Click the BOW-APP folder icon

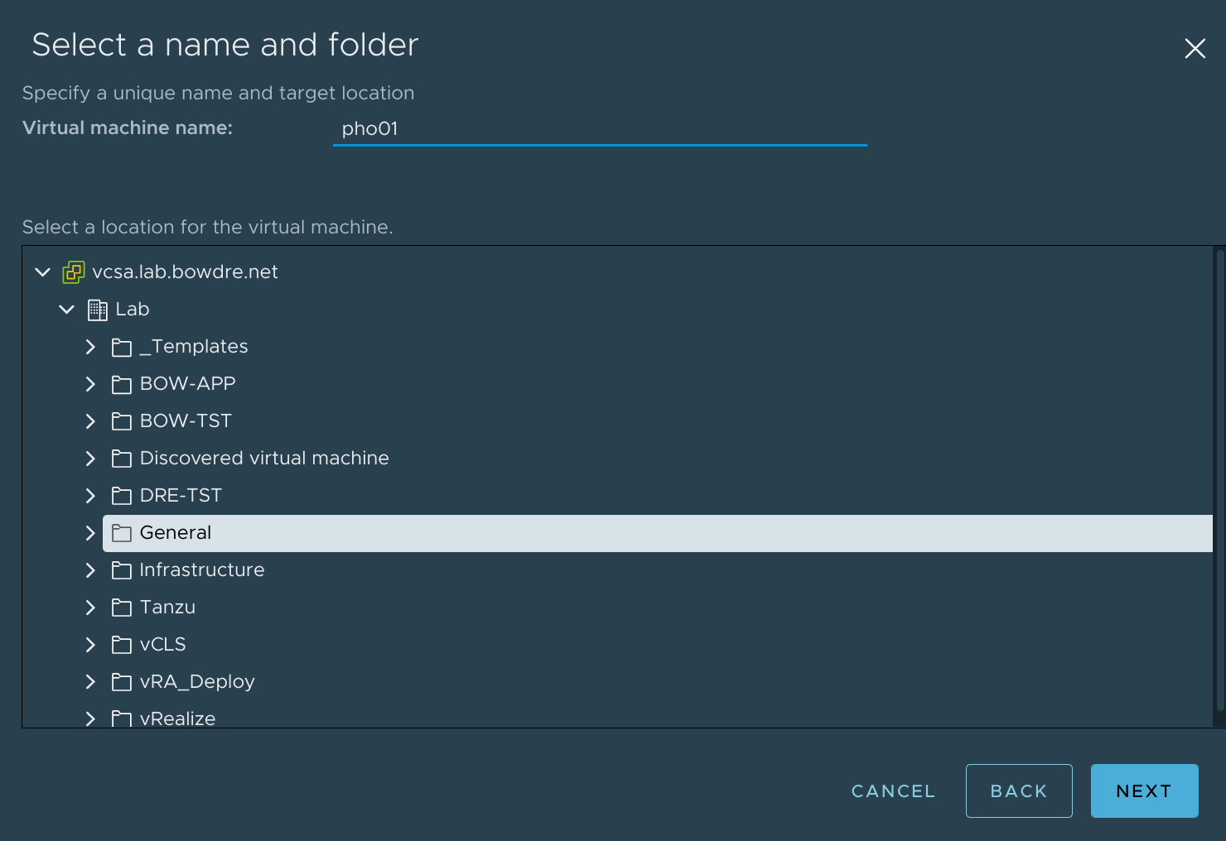(122, 384)
